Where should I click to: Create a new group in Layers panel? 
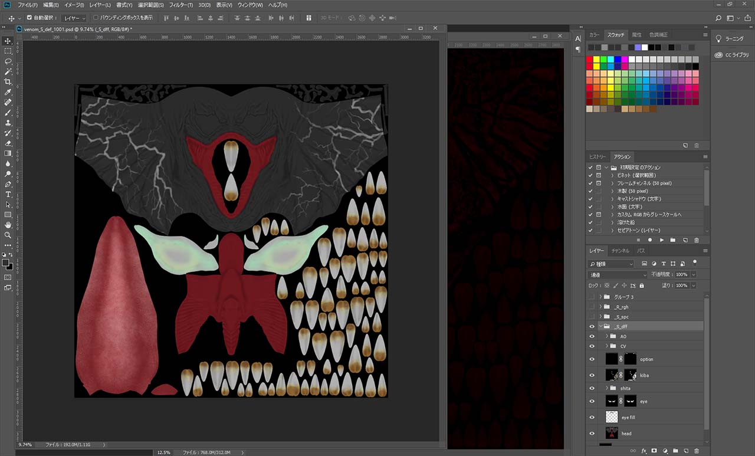(x=675, y=451)
